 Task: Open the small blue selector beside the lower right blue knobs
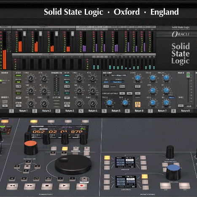(x=171, y=97)
